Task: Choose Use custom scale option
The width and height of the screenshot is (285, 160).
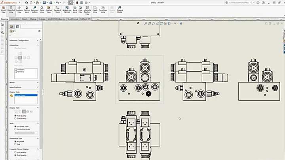Action: tap(15, 129)
